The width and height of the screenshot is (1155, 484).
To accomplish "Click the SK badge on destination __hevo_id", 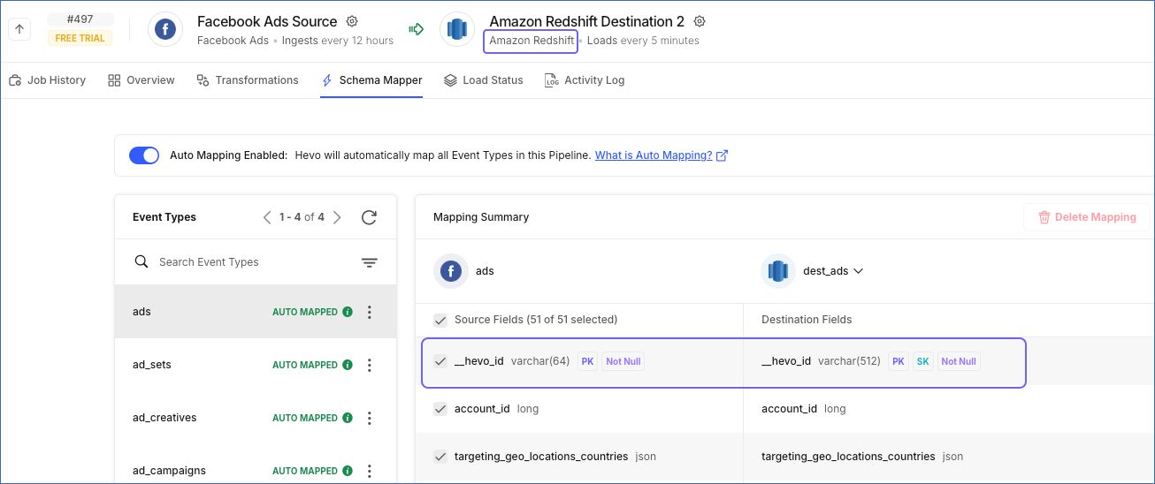I will point(922,361).
